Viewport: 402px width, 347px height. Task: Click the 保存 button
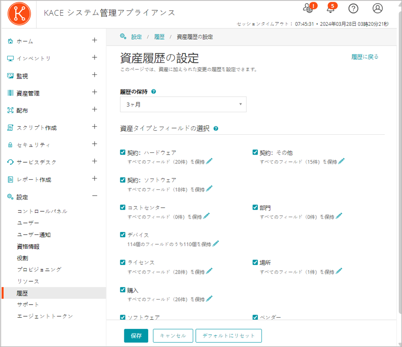pyautogui.click(x=136, y=336)
